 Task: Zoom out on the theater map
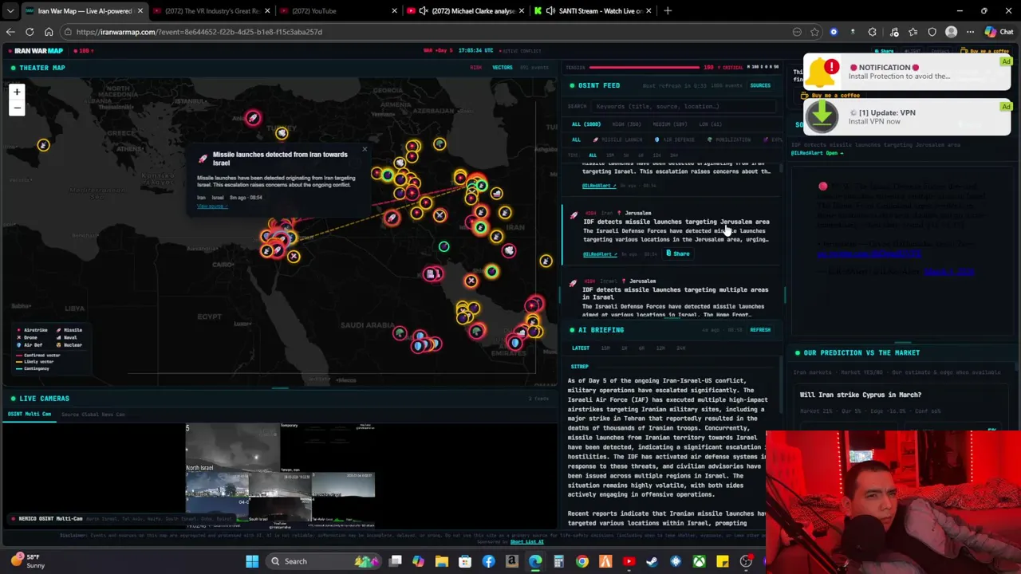(x=17, y=107)
